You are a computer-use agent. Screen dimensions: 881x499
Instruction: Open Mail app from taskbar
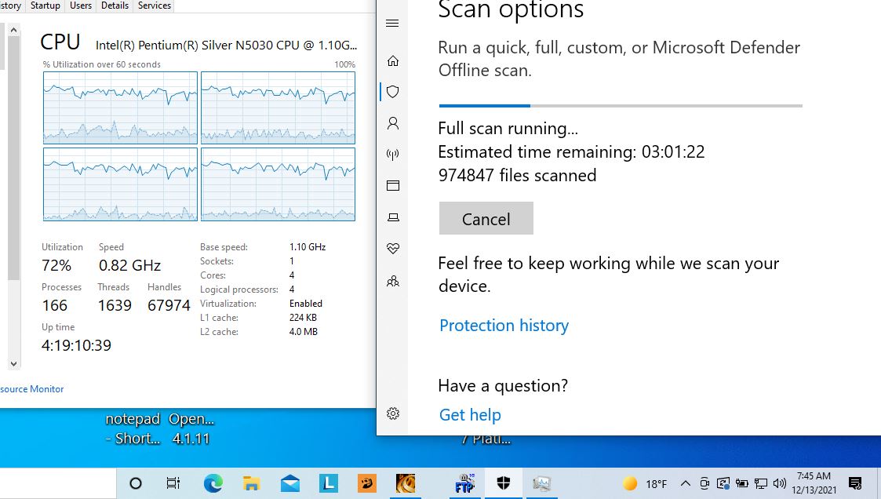(290, 483)
